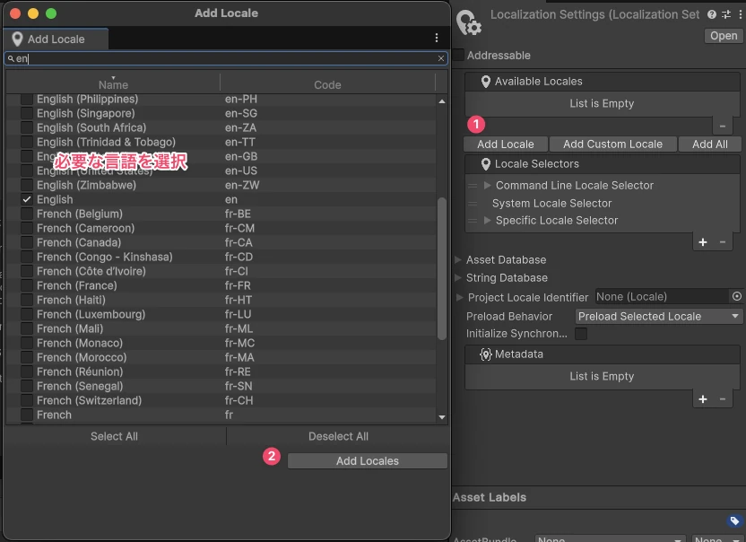
Task: Click Add Locale in Localization Settings
Action: coord(506,144)
